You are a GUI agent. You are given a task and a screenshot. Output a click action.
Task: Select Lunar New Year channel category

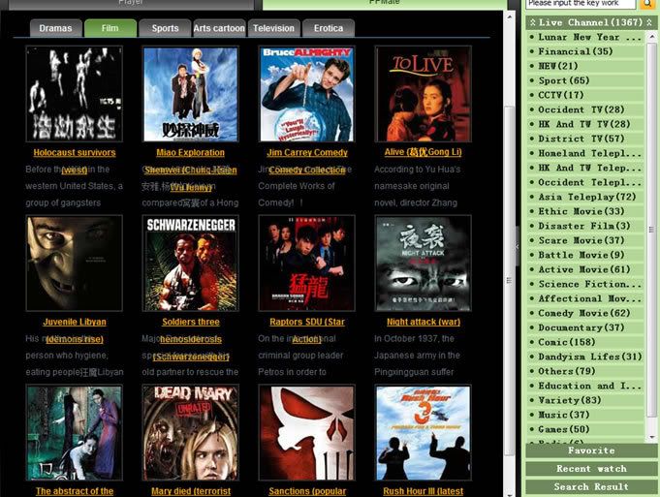tap(585, 37)
